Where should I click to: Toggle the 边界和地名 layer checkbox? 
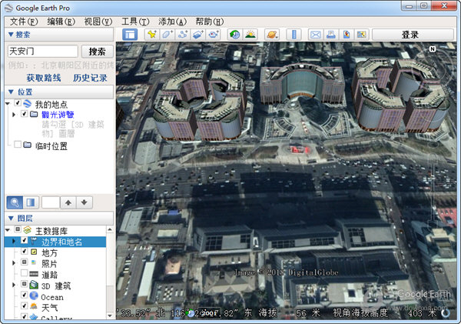click(25, 241)
